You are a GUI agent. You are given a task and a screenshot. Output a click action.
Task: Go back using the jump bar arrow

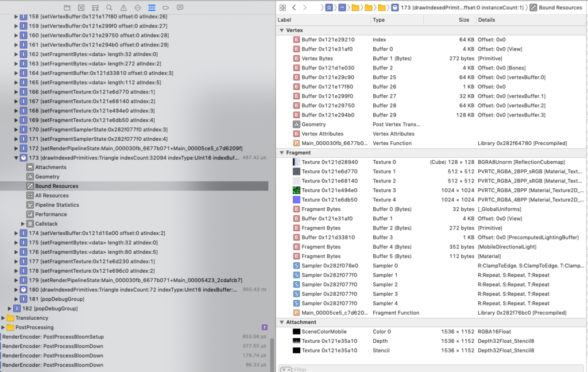pyautogui.click(x=294, y=7)
